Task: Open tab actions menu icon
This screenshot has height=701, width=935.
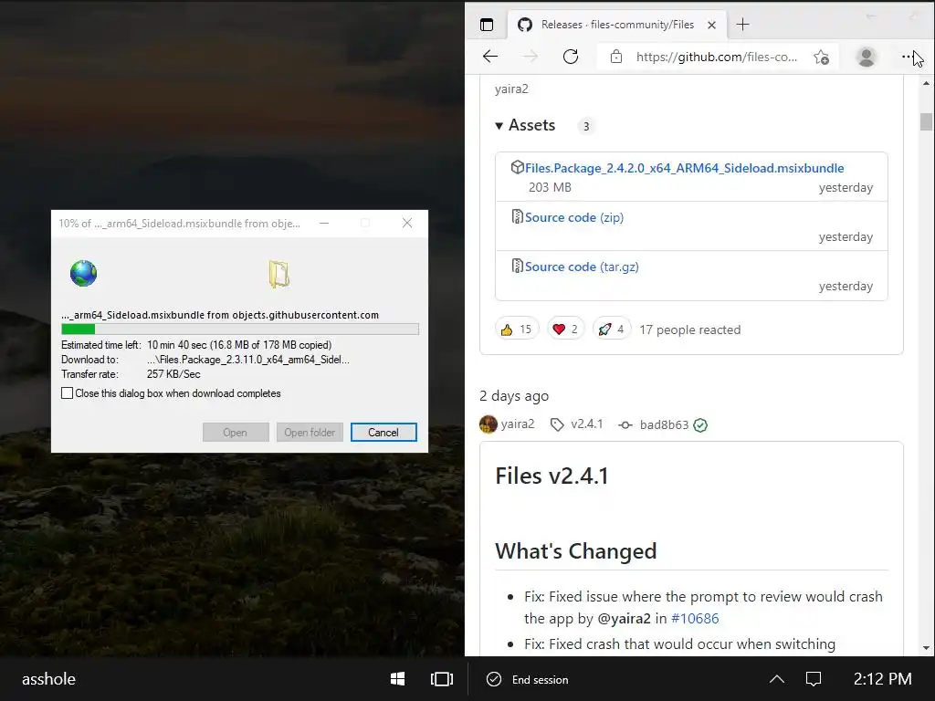Action: pos(487,25)
